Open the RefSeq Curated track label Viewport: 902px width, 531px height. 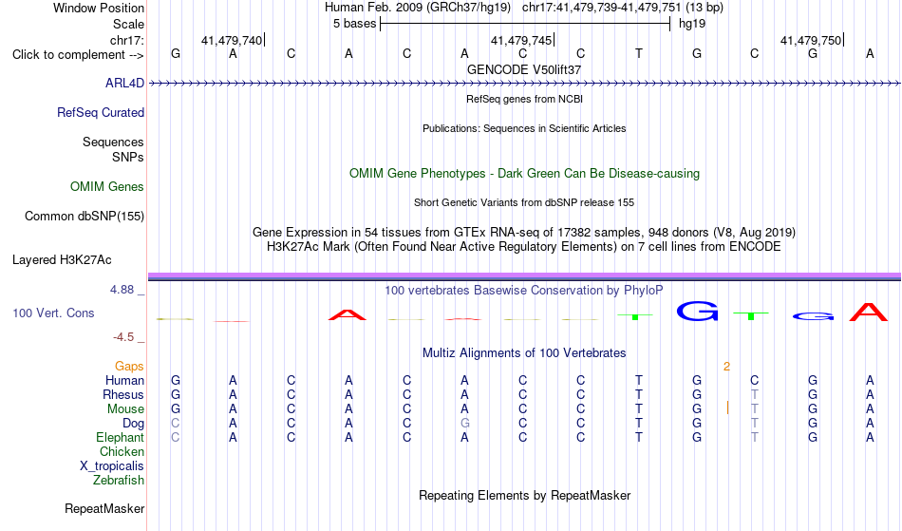click(x=100, y=112)
